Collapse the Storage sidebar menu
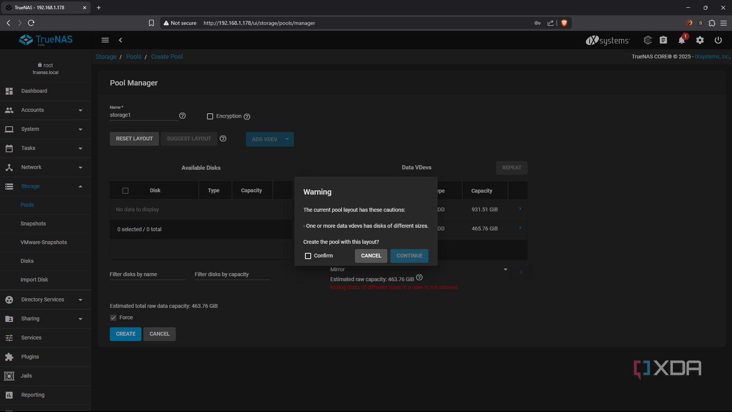732x412 pixels. tap(45, 186)
